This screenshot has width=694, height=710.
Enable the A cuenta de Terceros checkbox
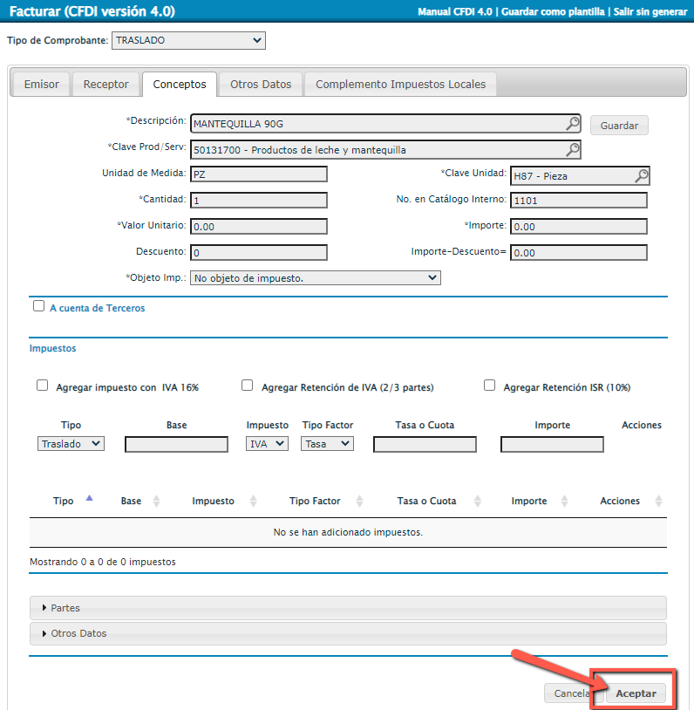38,306
